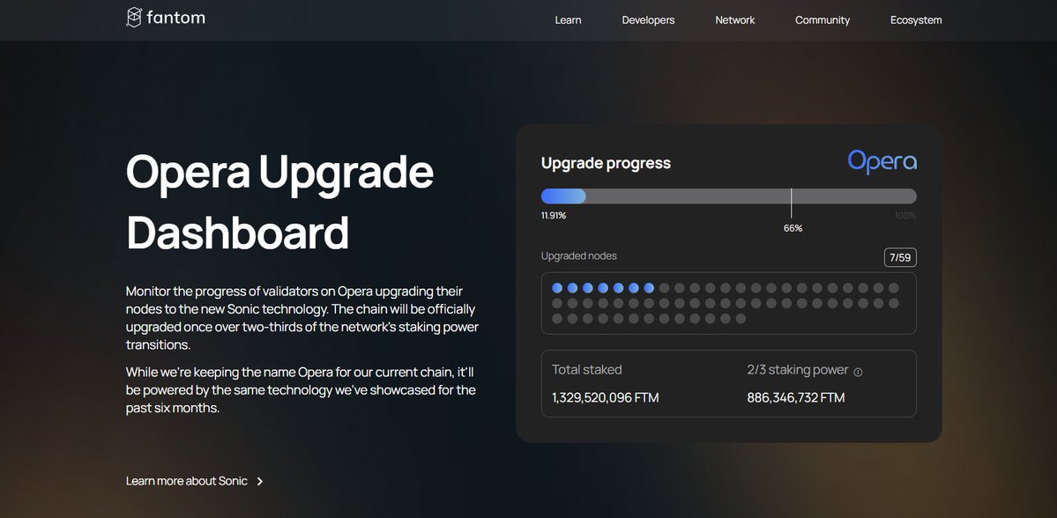Open the Developers menu

648,20
